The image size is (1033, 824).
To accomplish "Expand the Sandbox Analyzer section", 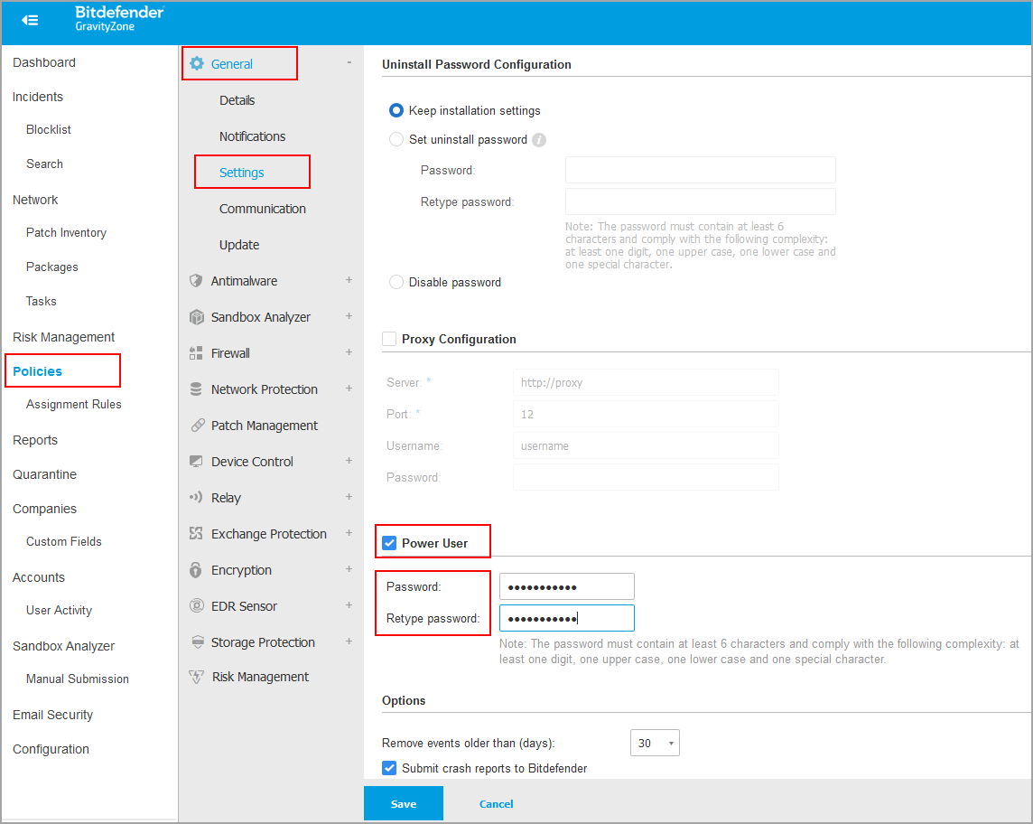I will pyautogui.click(x=349, y=316).
